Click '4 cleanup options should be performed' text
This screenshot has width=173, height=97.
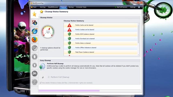(50, 49)
